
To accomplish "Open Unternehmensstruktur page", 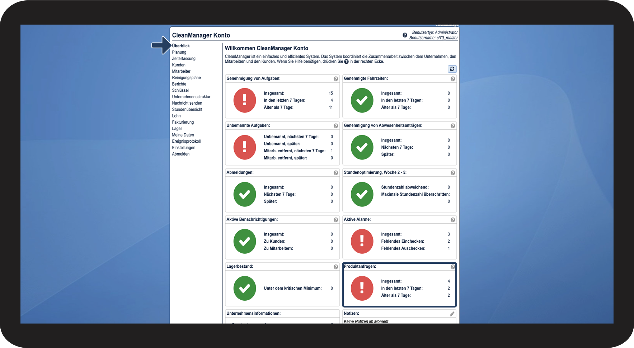I will point(191,97).
